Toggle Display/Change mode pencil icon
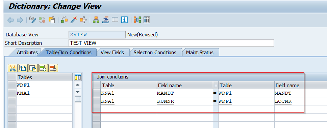327x128 pixels. (x=33, y=20)
